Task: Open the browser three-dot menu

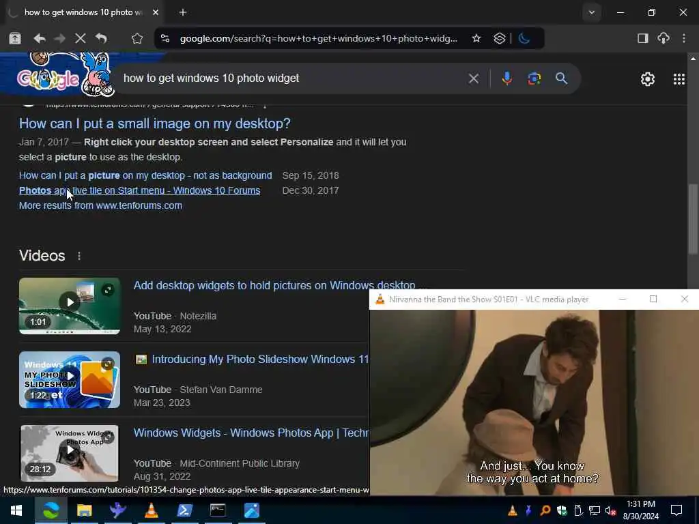Action: click(684, 38)
